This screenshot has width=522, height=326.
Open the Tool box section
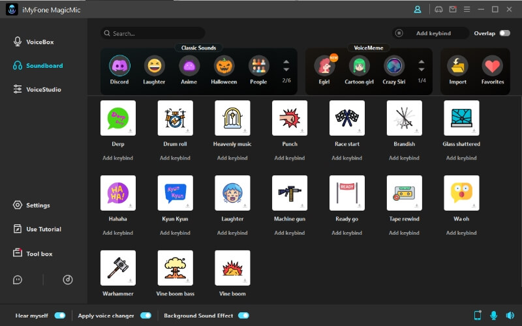pyautogui.click(x=33, y=254)
